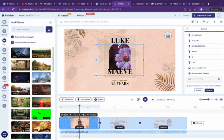Click the paste icon in properties bar
The image size is (224, 140).
coord(197,22)
